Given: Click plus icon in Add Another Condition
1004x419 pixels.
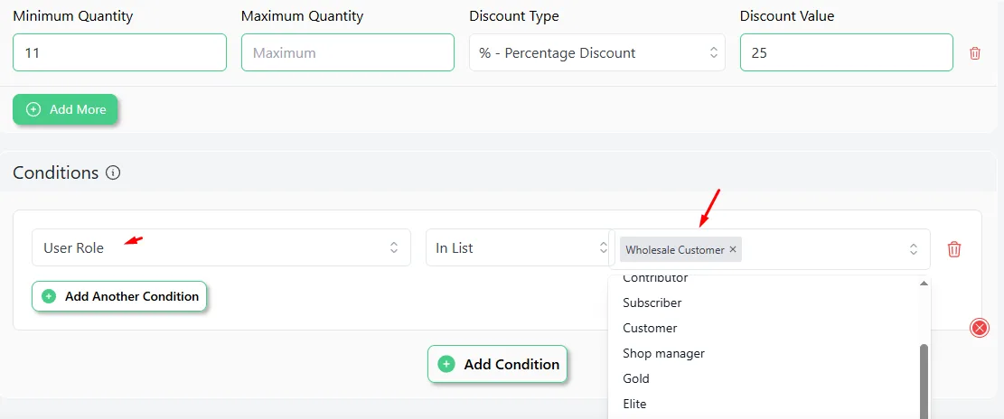Looking at the screenshot, I should click(49, 297).
